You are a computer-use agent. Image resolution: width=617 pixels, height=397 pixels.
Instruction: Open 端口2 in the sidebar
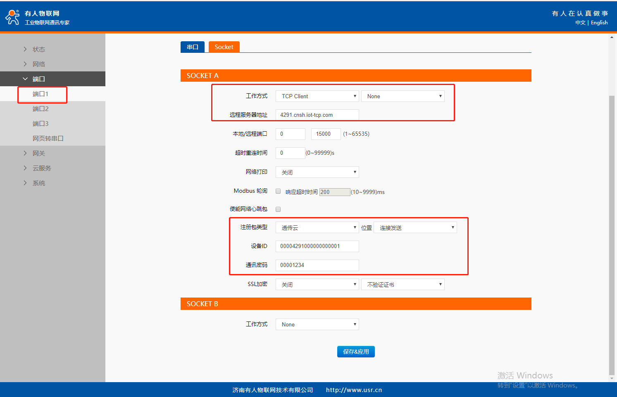(40, 109)
